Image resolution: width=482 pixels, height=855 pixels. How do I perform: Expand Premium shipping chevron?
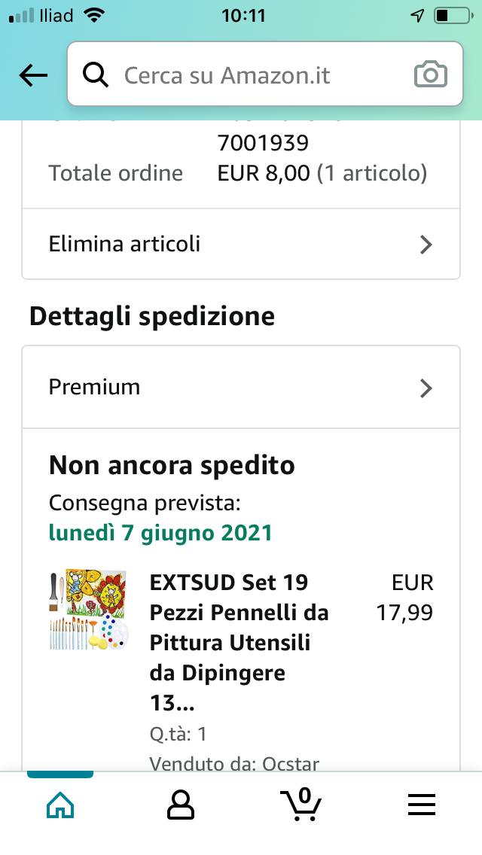[426, 388]
